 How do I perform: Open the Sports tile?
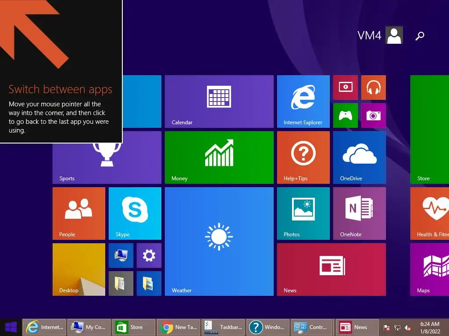coord(107,164)
